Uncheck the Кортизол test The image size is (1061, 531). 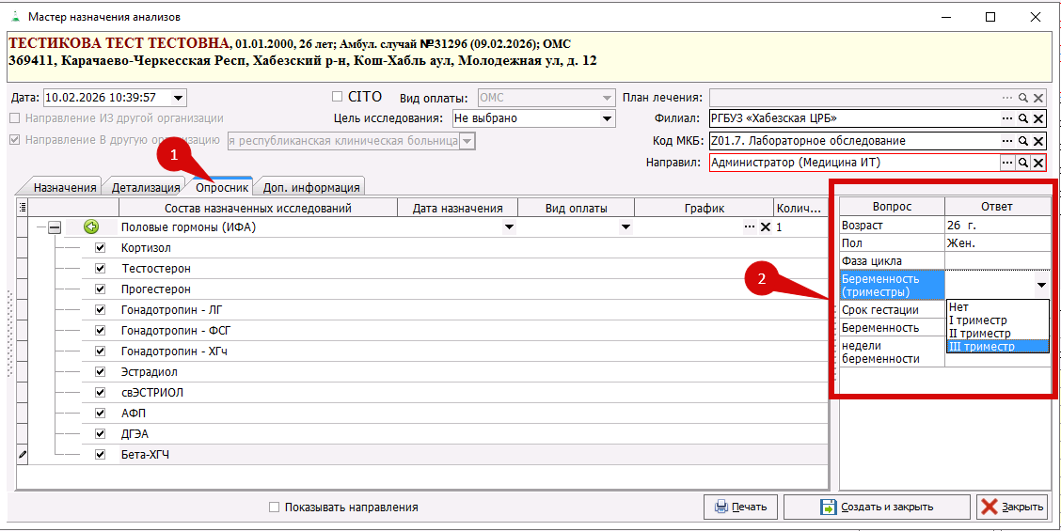pyautogui.click(x=100, y=248)
